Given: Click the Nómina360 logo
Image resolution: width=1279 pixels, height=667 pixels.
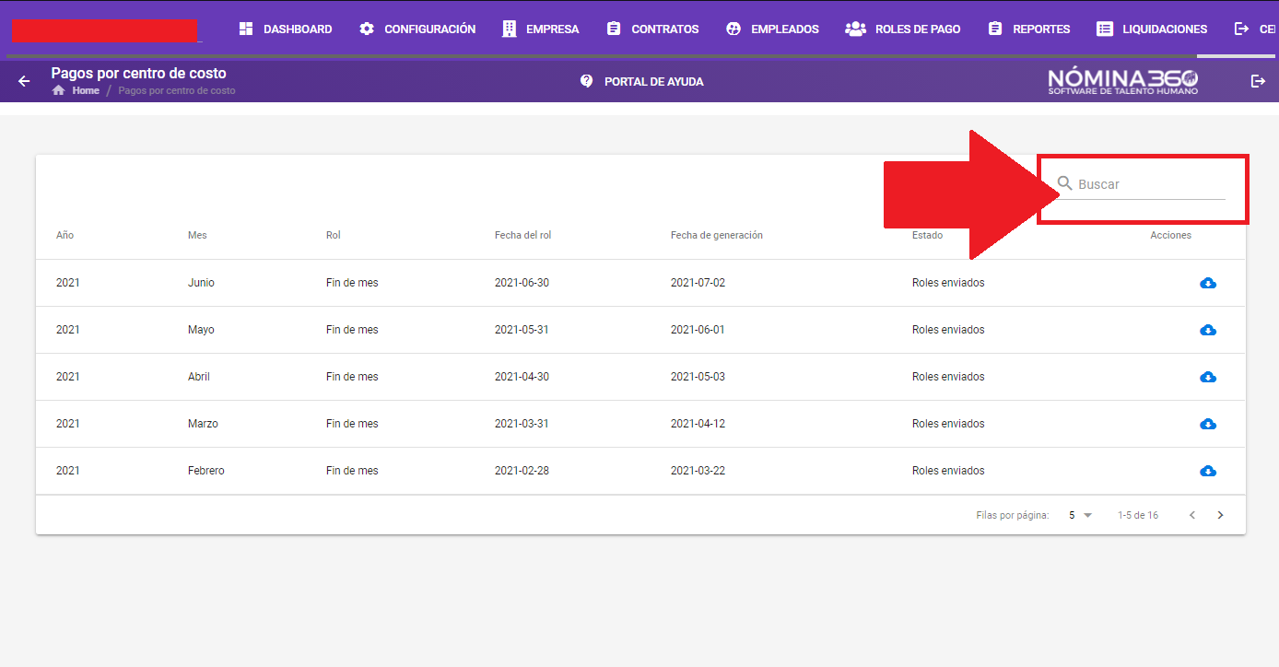Looking at the screenshot, I should (x=1123, y=81).
